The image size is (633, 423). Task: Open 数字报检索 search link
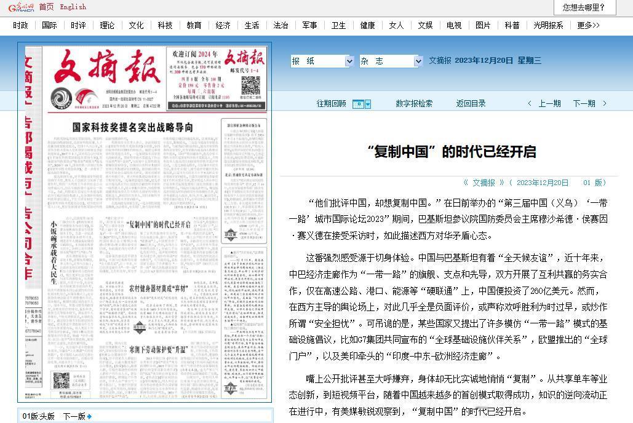pos(414,104)
